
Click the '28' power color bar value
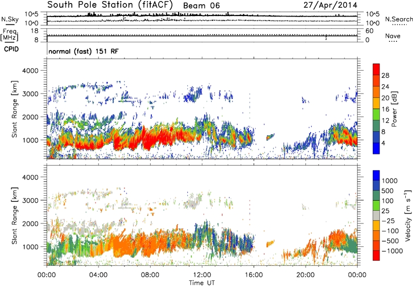(385, 75)
